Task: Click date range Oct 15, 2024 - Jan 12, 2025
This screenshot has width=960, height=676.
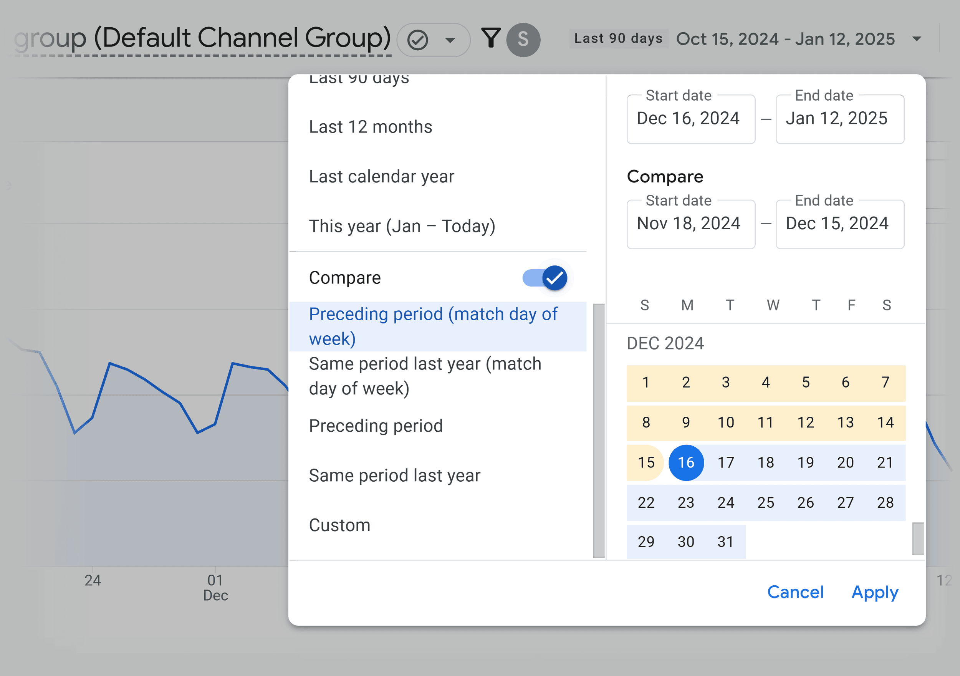Action: pos(785,39)
